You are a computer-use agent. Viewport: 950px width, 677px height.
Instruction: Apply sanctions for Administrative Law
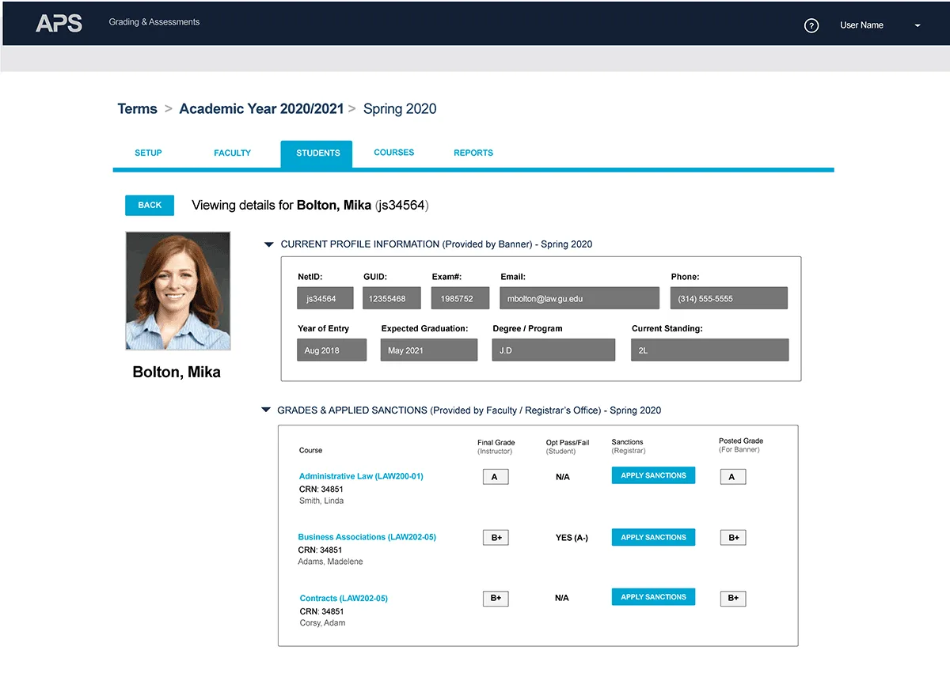[x=653, y=475]
